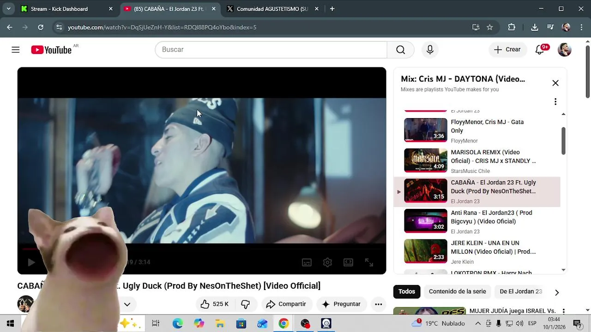
Task: Show more filter chips with arrow
Action: point(557,292)
